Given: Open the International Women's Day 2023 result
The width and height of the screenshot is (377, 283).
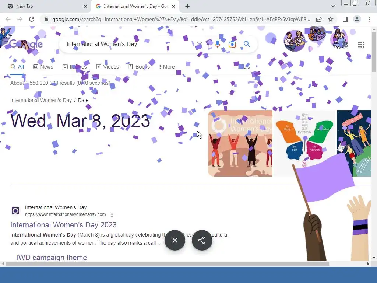Looking at the screenshot, I should tap(63, 225).
